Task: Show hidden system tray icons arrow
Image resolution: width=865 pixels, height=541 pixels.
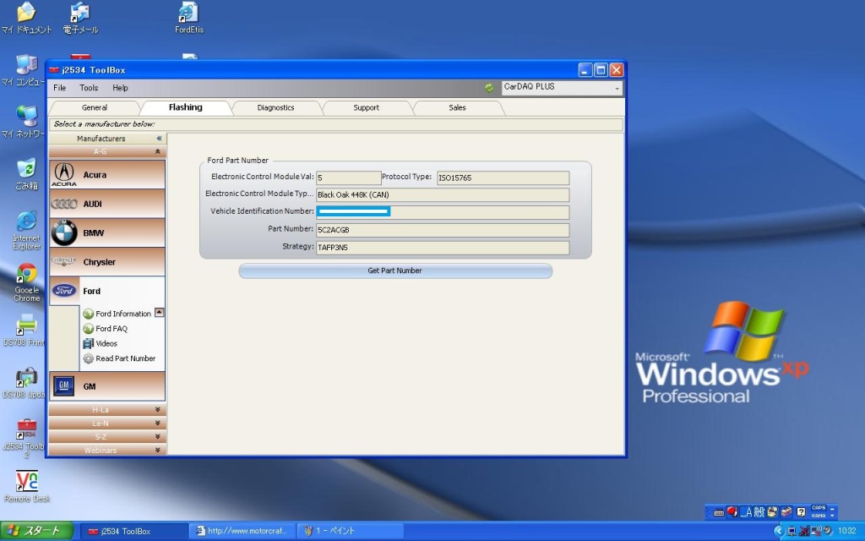Action: pyautogui.click(x=778, y=531)
